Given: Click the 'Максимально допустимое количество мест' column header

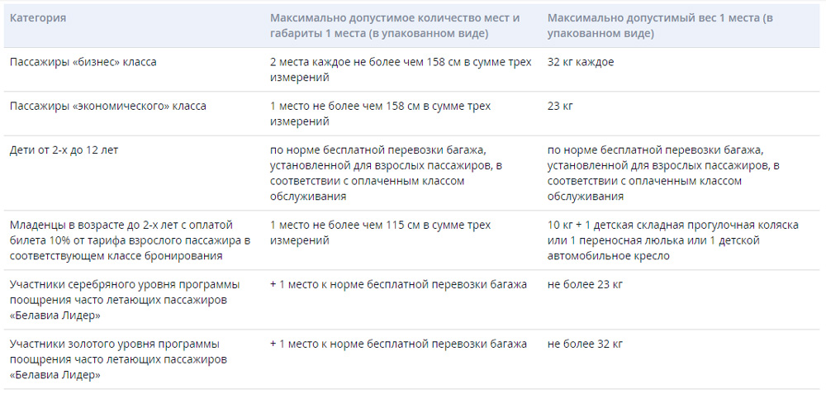Looking at the screenshot, I should click(x=395, y=26).
